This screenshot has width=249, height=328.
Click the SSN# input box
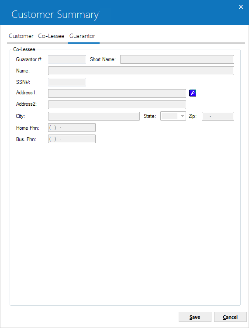(67, 82)
